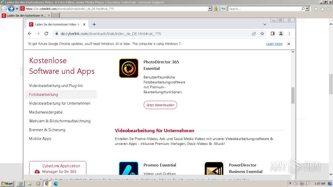Click the 'Videobearbeitung für Unternehmen' section heading

155,131
